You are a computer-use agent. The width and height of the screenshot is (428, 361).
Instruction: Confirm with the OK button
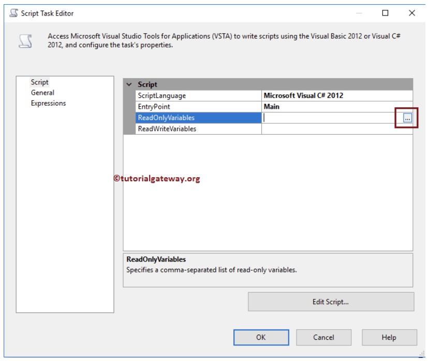coord(261,337)
